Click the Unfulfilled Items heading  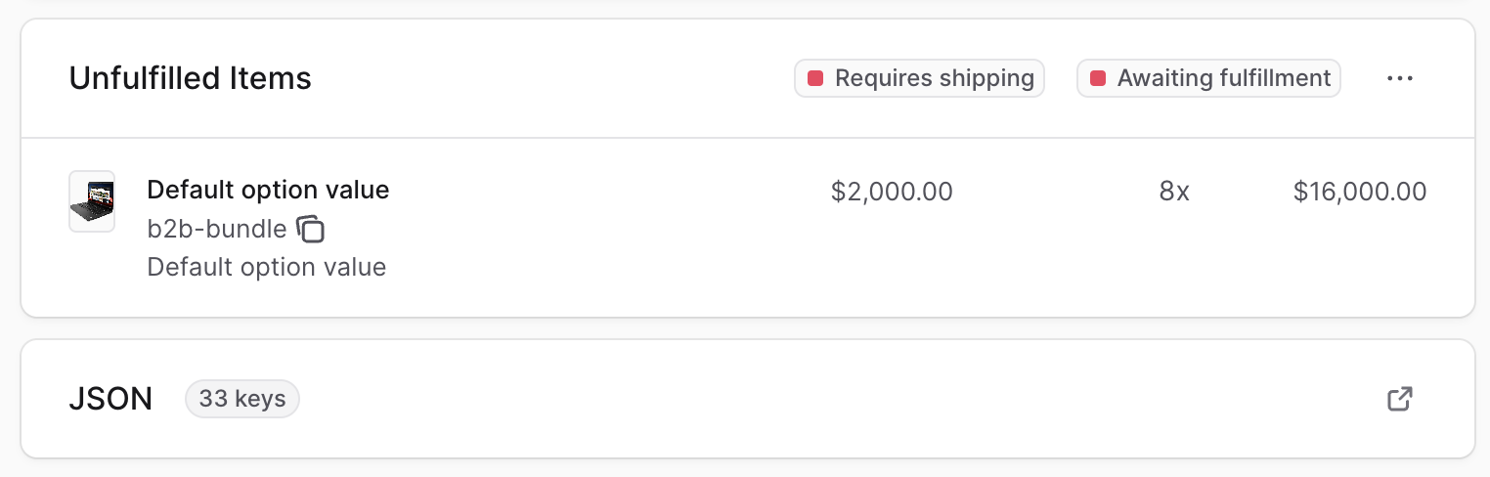[190, 78]
